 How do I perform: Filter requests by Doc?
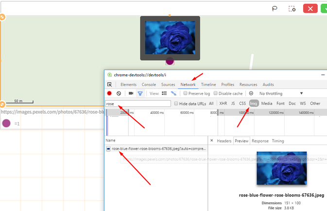click(x=292, y=103)
